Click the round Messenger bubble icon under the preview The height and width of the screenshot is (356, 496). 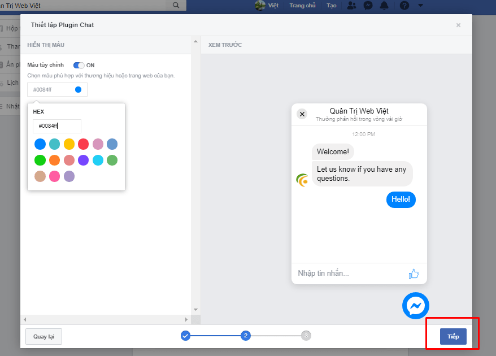coord(416,306)
